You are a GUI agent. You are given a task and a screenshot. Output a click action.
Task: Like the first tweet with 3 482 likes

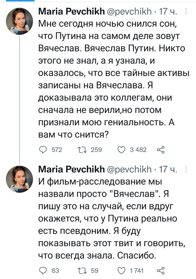(122, 150)
